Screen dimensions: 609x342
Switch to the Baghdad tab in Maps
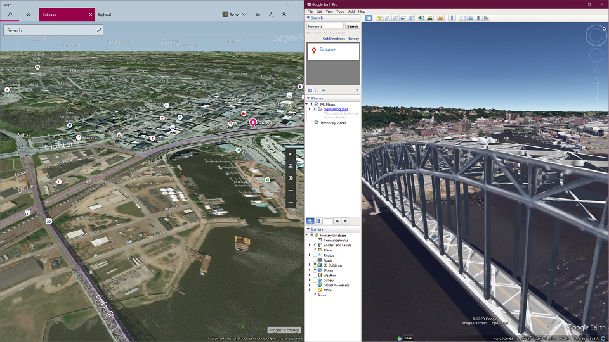pos(105,15)
